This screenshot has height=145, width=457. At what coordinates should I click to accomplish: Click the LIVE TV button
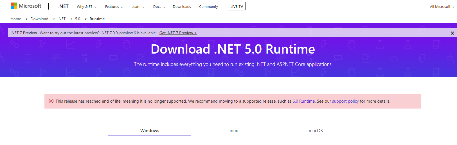click(x=237, y=6)
